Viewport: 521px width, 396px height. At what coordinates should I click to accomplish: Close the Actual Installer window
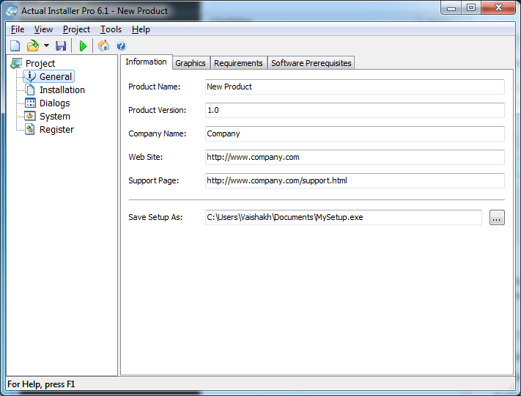coord(498,8)
